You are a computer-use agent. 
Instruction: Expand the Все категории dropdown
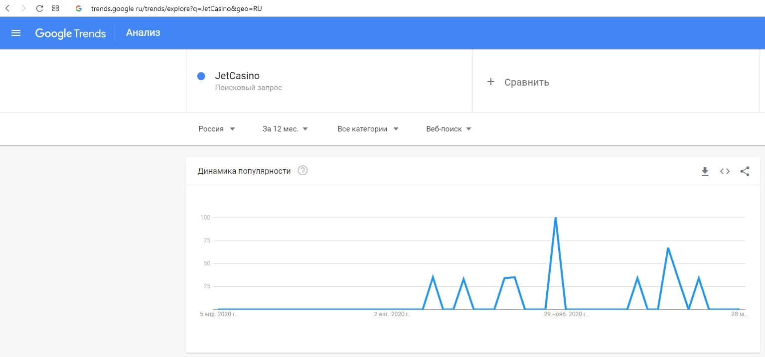[368, 129]
